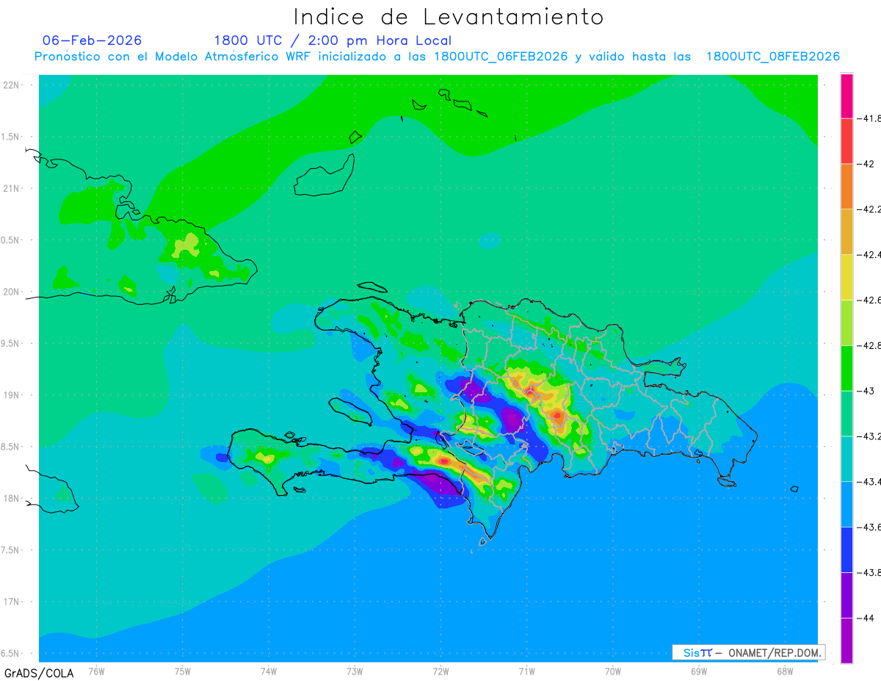Pick the purple swatch below -44
Image resolution: width=881 pixels, height=681 pixels.
(846, 641)
